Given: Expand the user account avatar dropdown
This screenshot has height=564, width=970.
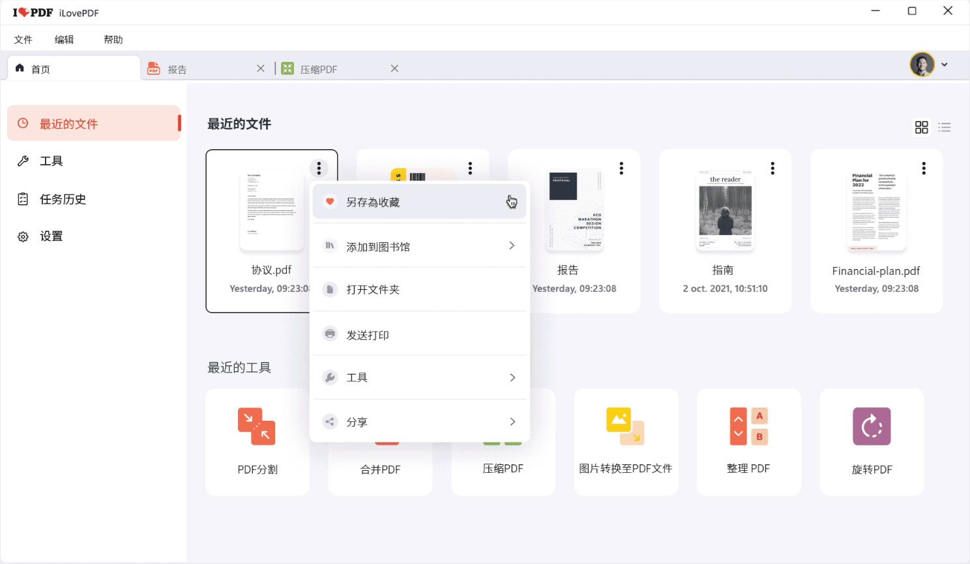Looking at the screenshot, I should tap(944, 64).
